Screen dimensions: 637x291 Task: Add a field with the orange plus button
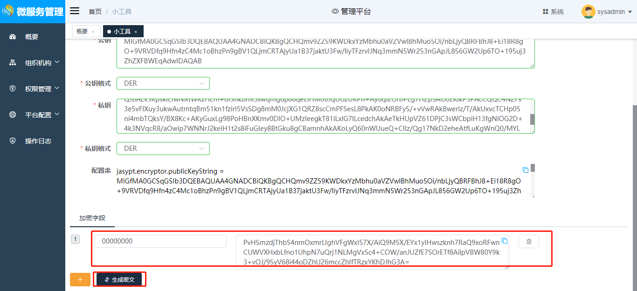click(80, 280)
